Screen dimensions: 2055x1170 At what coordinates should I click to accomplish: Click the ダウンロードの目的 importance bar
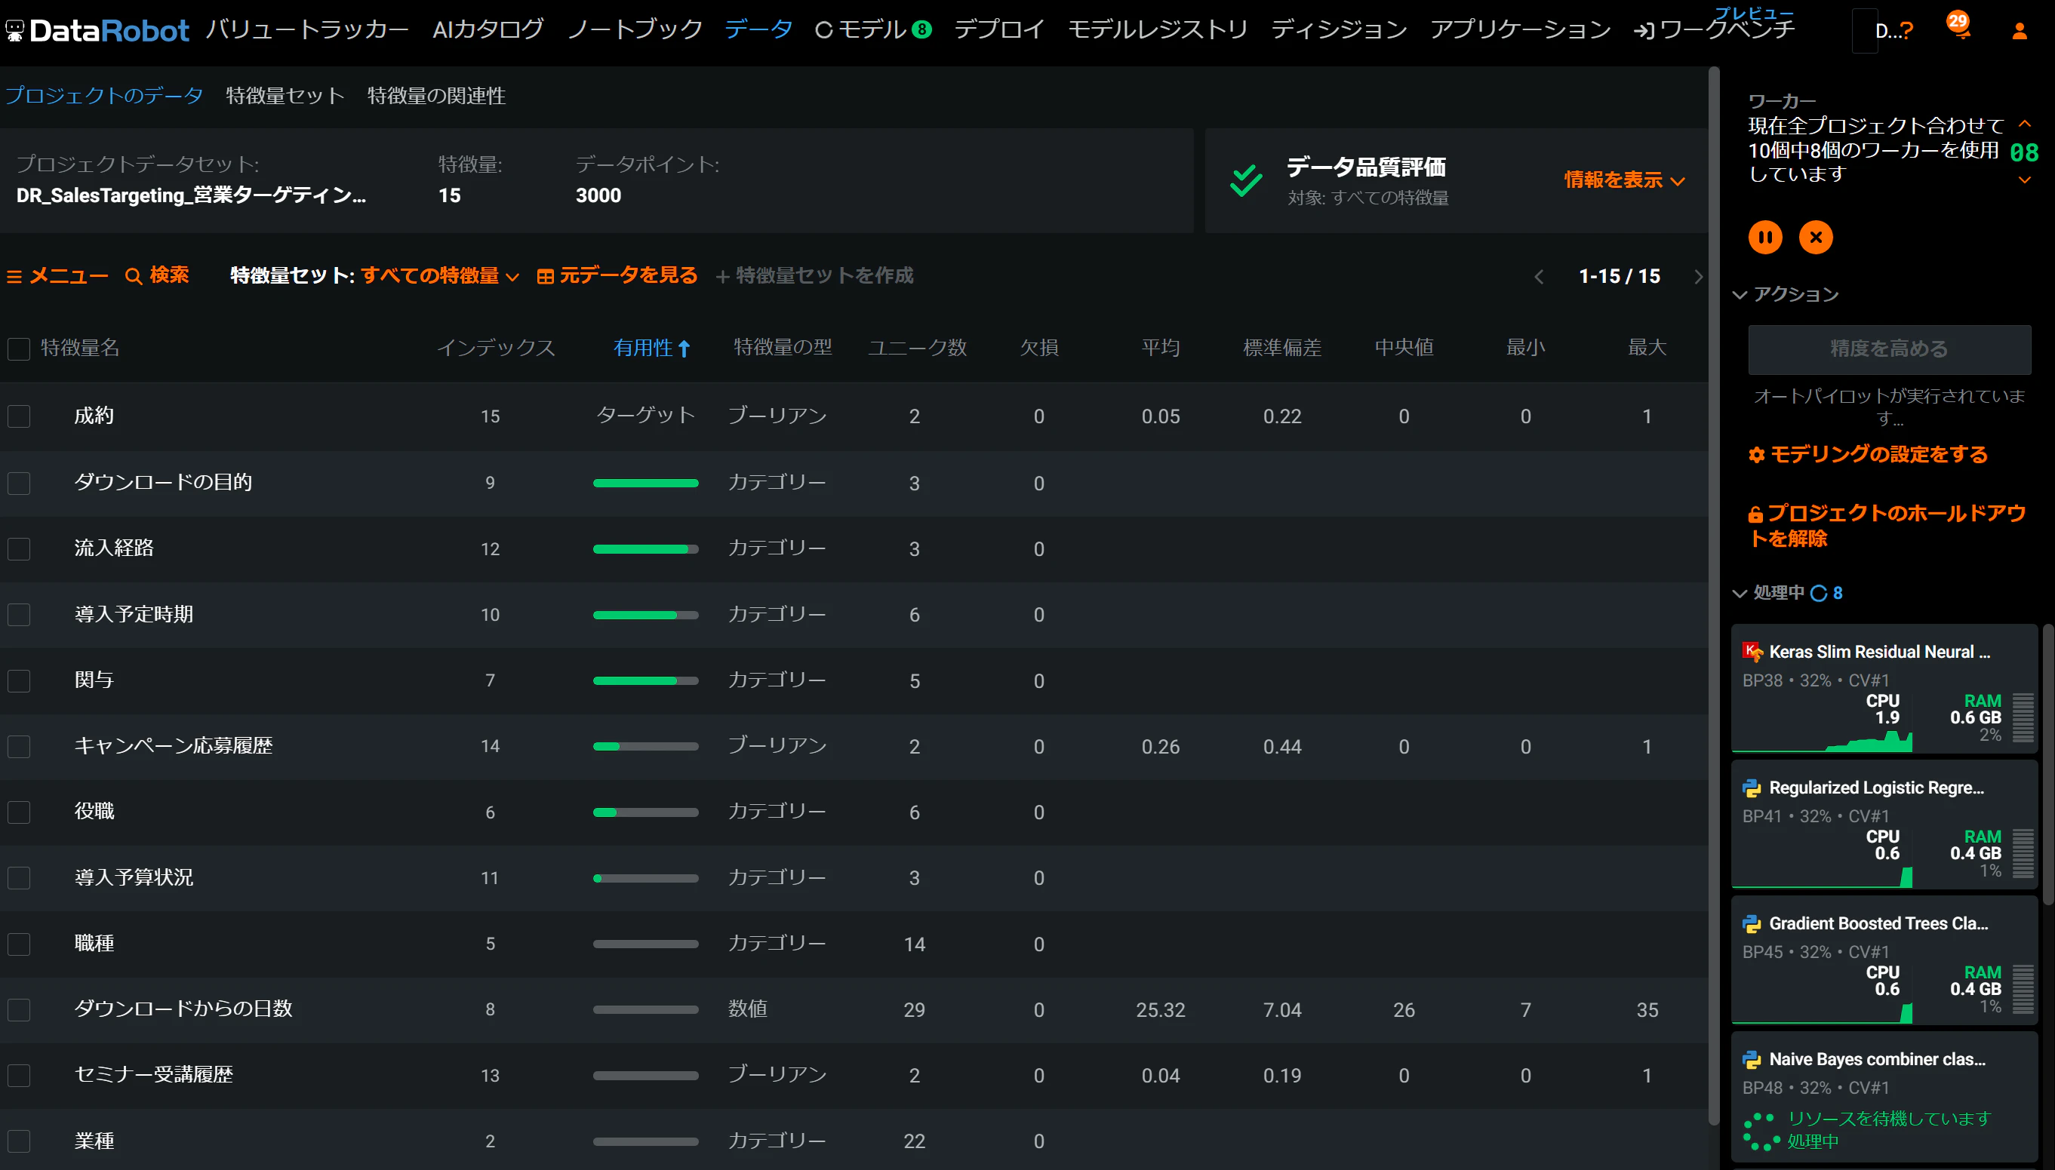click(x=645, y=483)
